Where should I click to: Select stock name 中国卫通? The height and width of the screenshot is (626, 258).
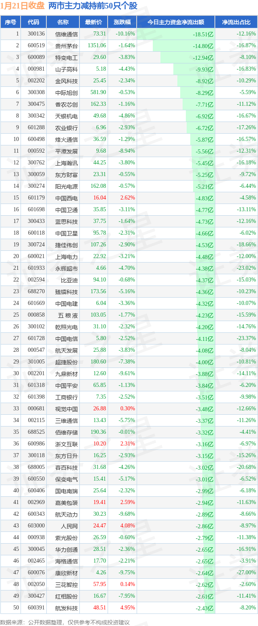[x=67, y=210]
